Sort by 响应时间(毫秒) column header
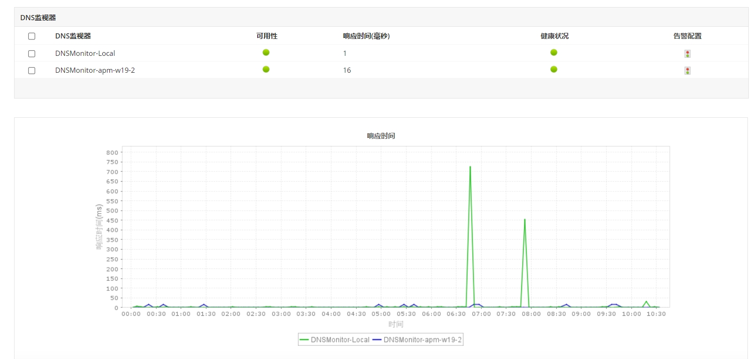754x359 pixels. coord(366,36)
